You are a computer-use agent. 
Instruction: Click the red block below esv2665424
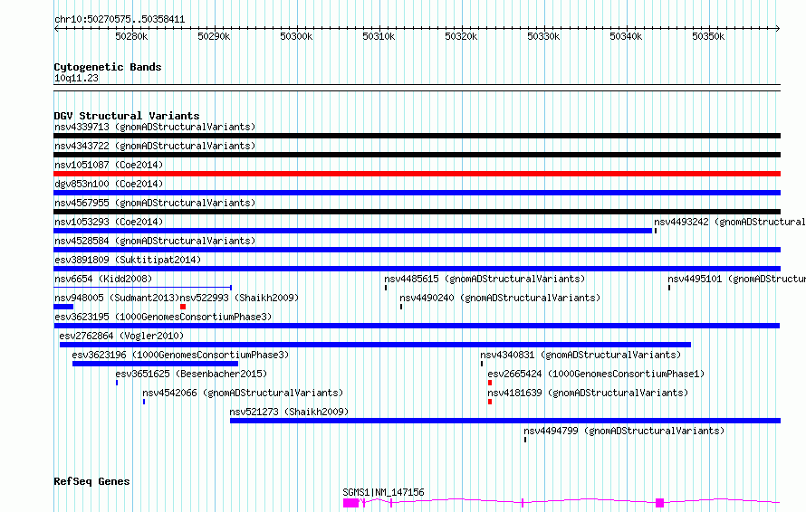point(490,383)
